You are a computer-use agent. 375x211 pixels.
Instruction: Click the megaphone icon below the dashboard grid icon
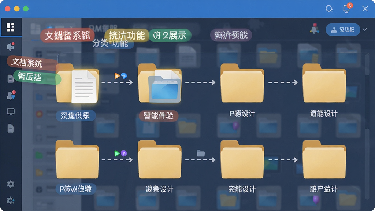pyautogui.click(x=11, y=47)
